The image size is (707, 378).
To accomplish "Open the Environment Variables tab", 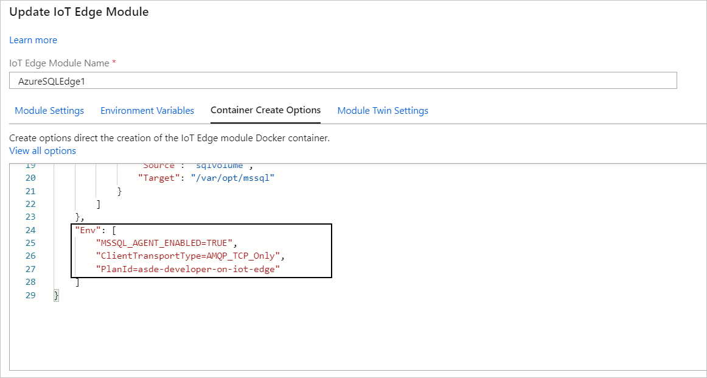I will (147, 110).
